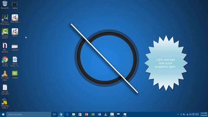Open the Recycle Bin desktop icon
This screenshot has width=208, height=117.
5,5
